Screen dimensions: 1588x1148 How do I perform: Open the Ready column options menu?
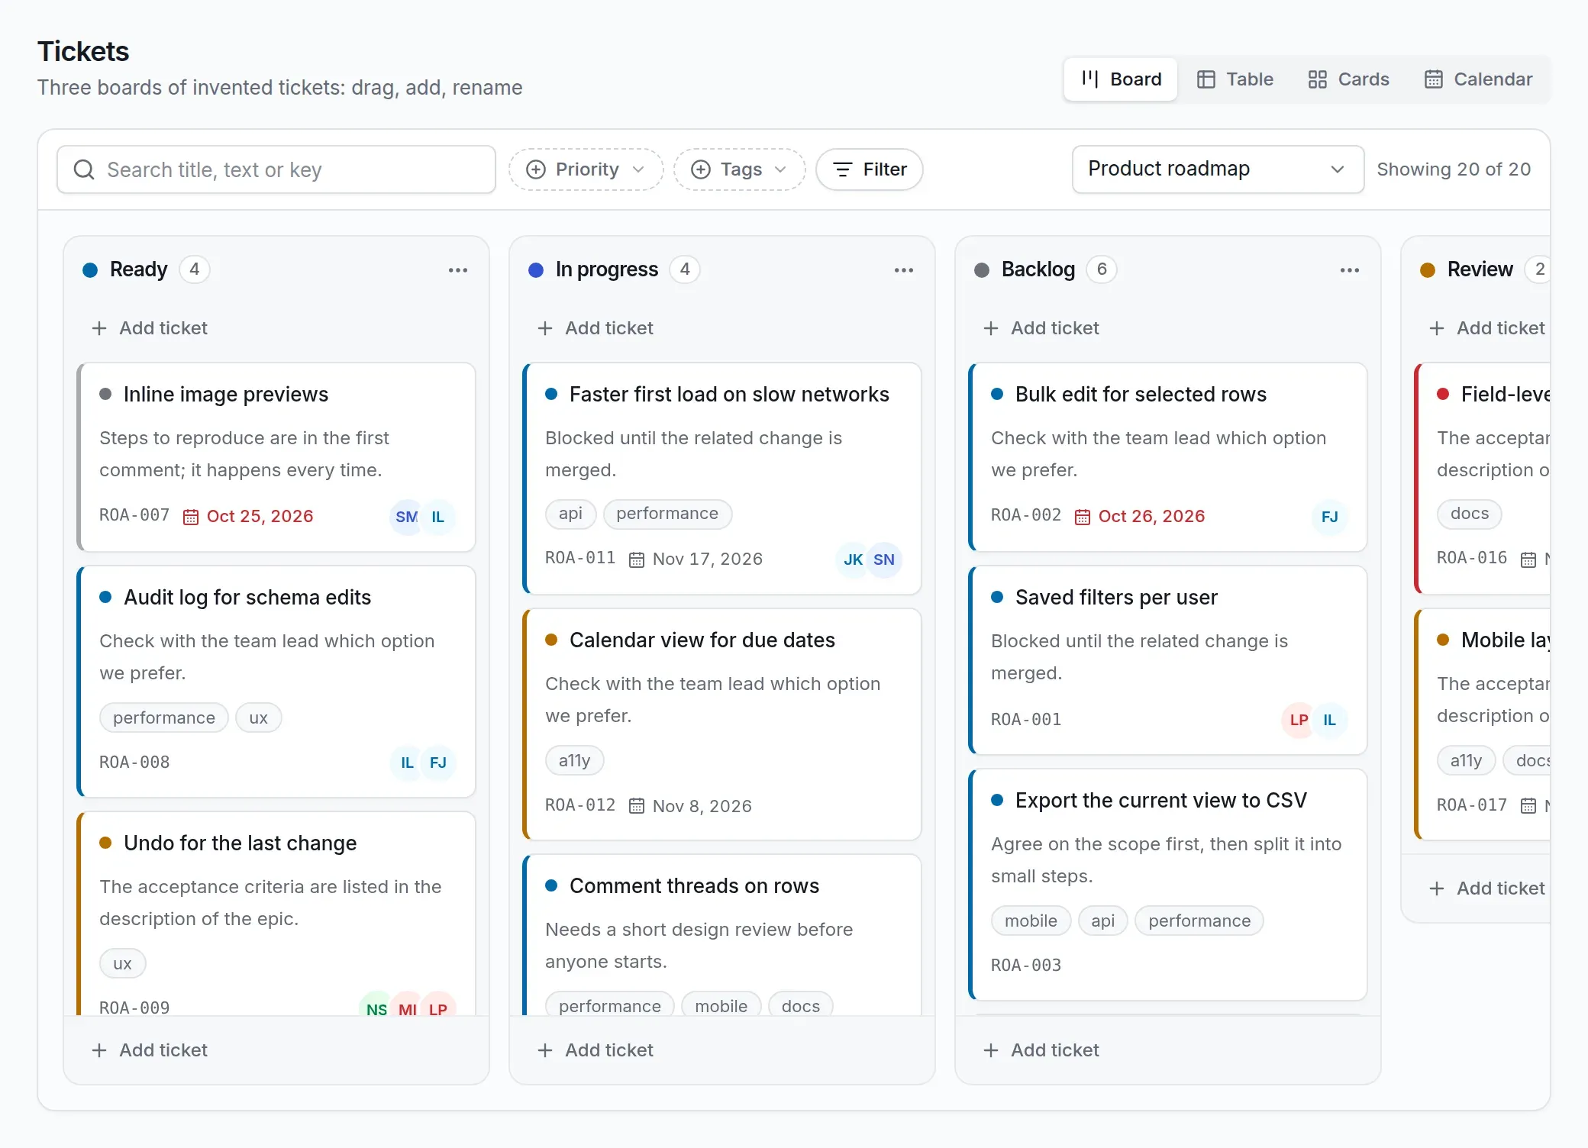coord(458,270)
